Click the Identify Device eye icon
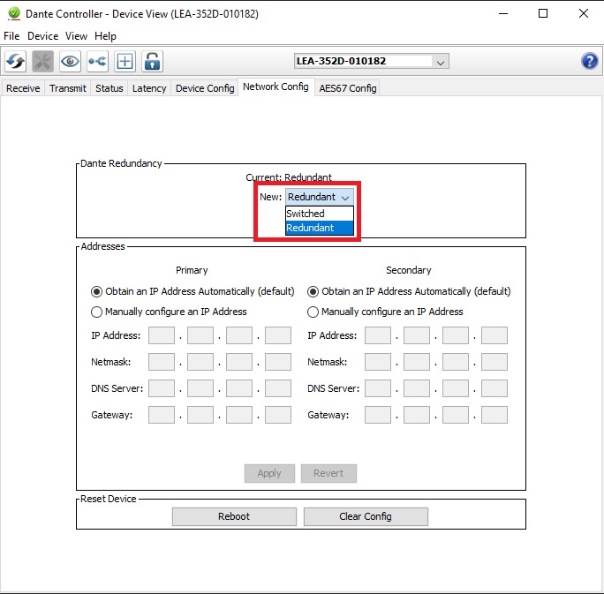 point(70,61)
